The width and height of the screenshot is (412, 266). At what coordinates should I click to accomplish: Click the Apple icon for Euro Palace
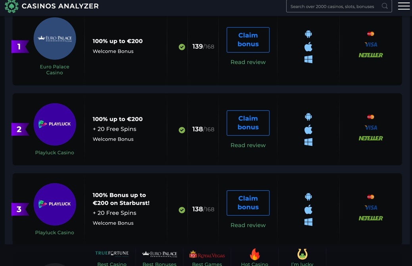point(308,47)
